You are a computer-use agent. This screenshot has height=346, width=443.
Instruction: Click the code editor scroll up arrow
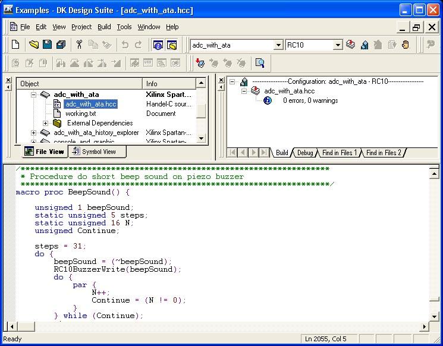pos(434,173)
